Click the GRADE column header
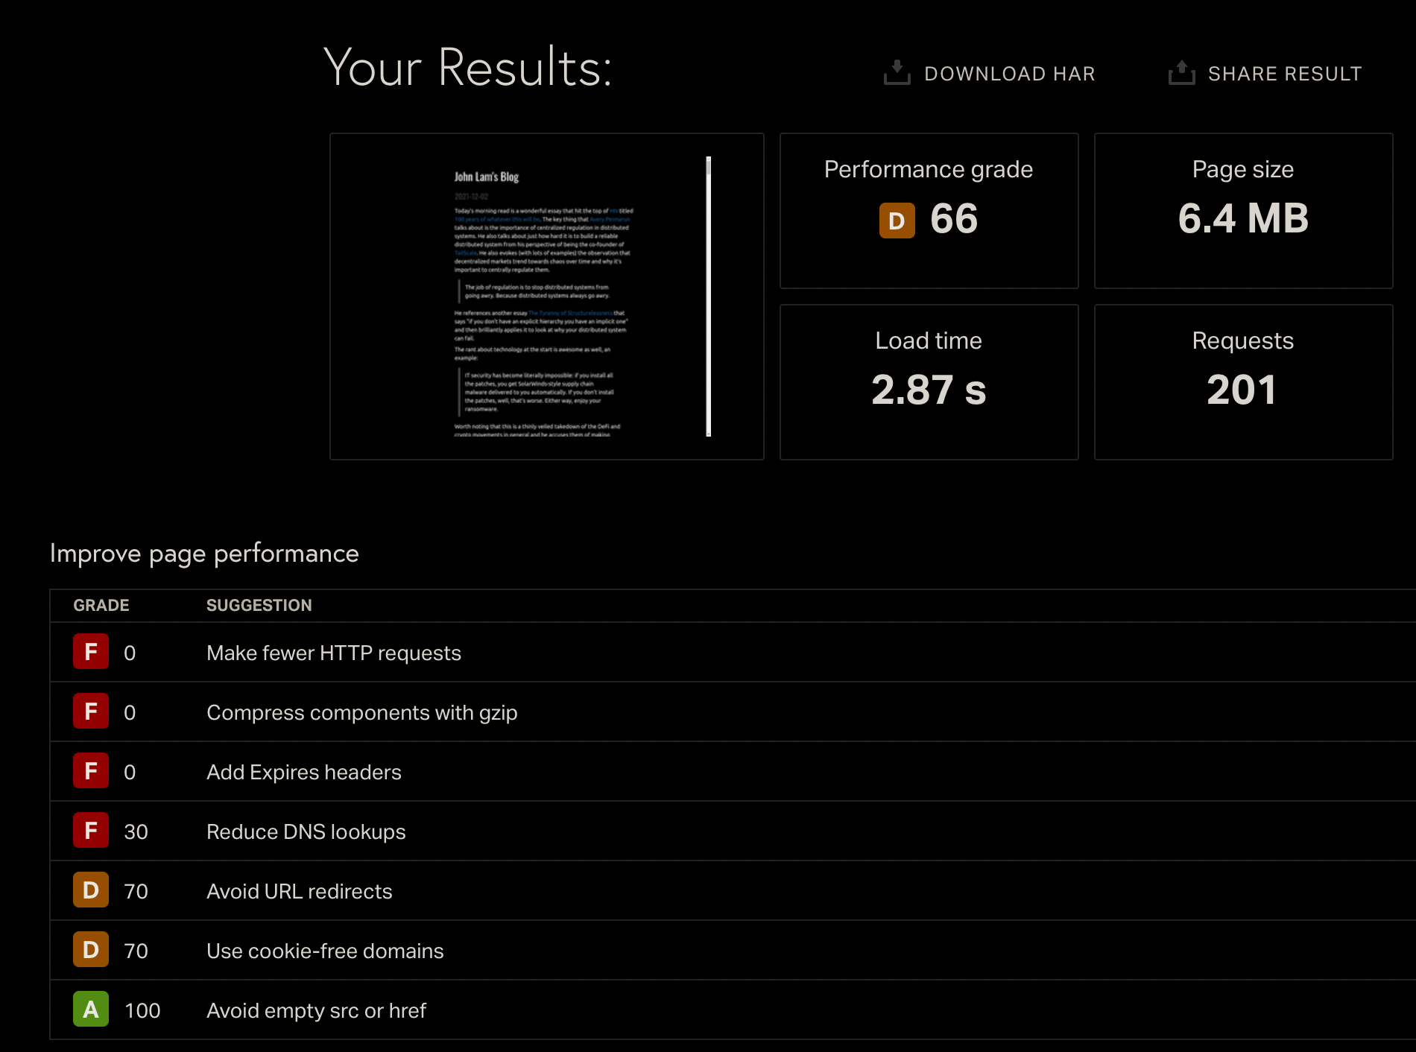The width and height of the screenshot is (1416, 1052). [x=101, y=605]
